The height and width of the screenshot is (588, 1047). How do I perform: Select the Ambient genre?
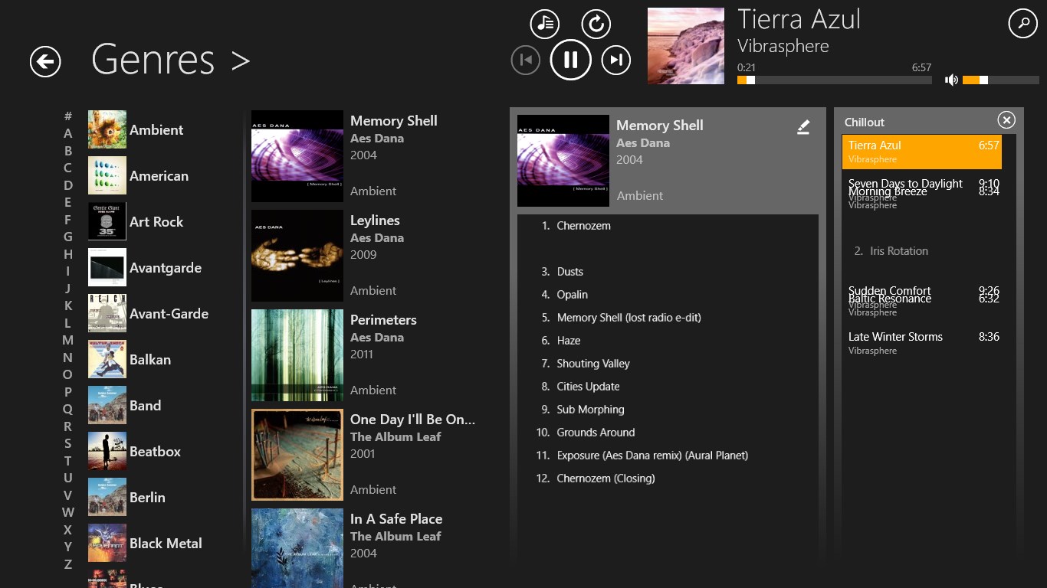[156, 130]
